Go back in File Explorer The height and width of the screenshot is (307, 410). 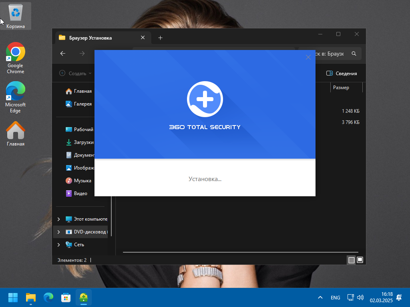(x=63, y=54)
